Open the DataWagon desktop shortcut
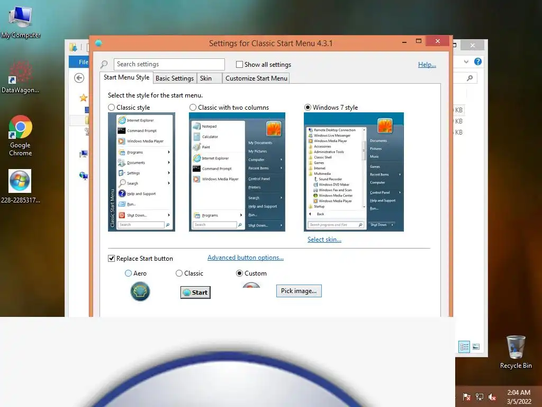This screenshot has width=542, height=407. (x=21, y=77)
